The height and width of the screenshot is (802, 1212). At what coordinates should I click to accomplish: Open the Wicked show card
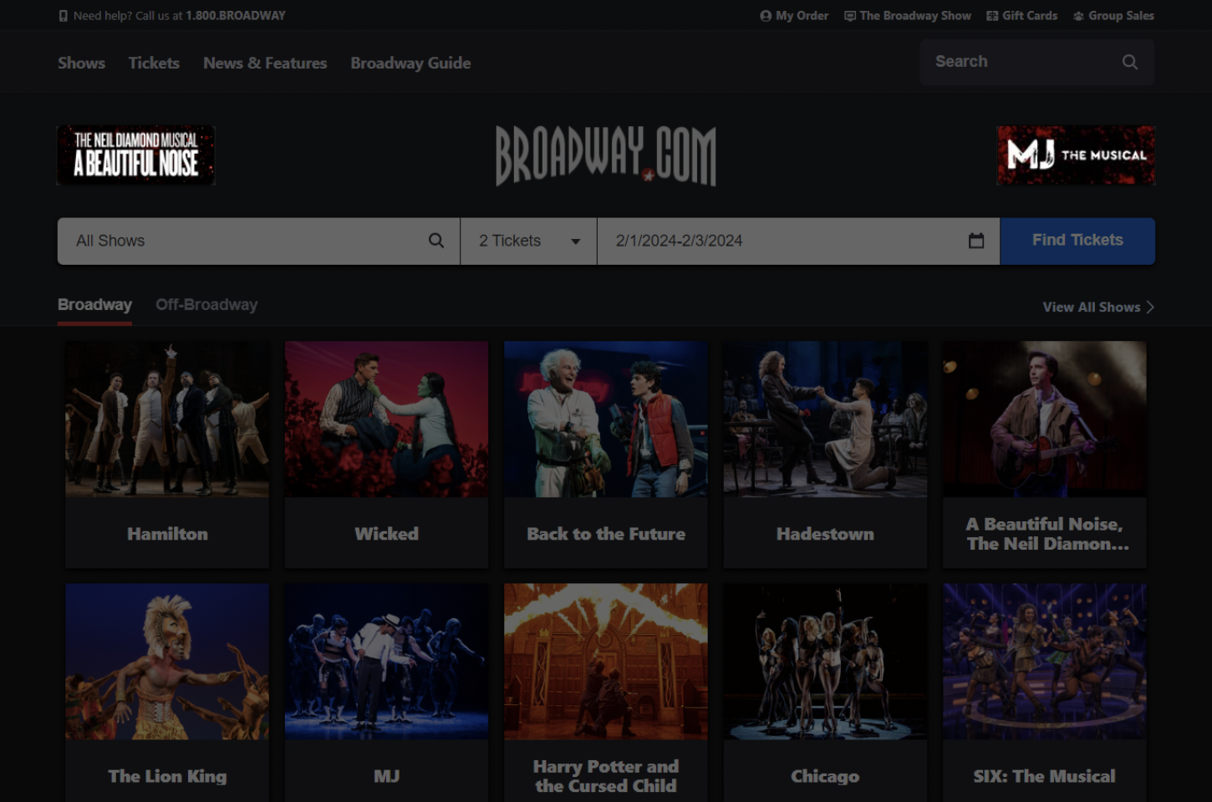[386, 455]
